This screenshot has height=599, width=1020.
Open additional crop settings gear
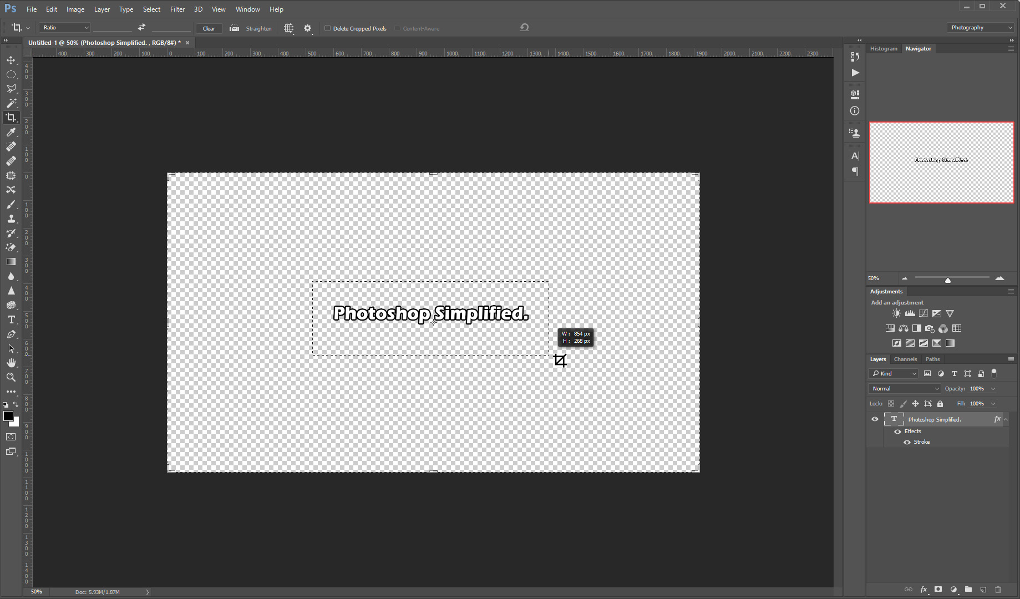pos(308,28)
